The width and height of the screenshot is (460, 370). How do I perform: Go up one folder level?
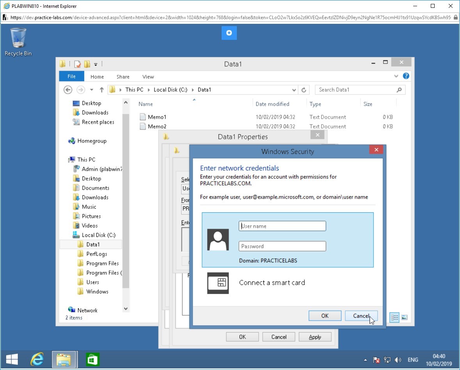coord(101,90)
